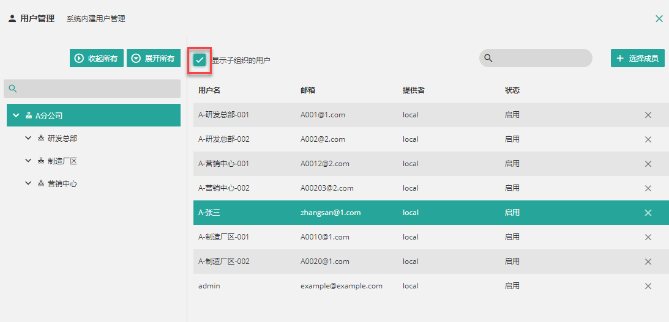Remove user A-研发总部-001 with X icon

[648, 115]
